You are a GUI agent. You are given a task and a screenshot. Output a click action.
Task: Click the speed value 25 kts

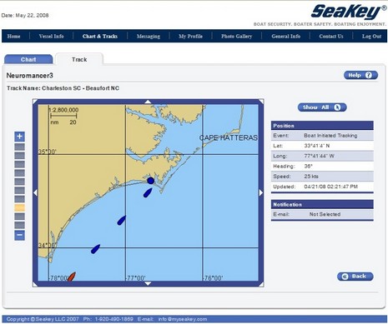(x=311, y=177)
